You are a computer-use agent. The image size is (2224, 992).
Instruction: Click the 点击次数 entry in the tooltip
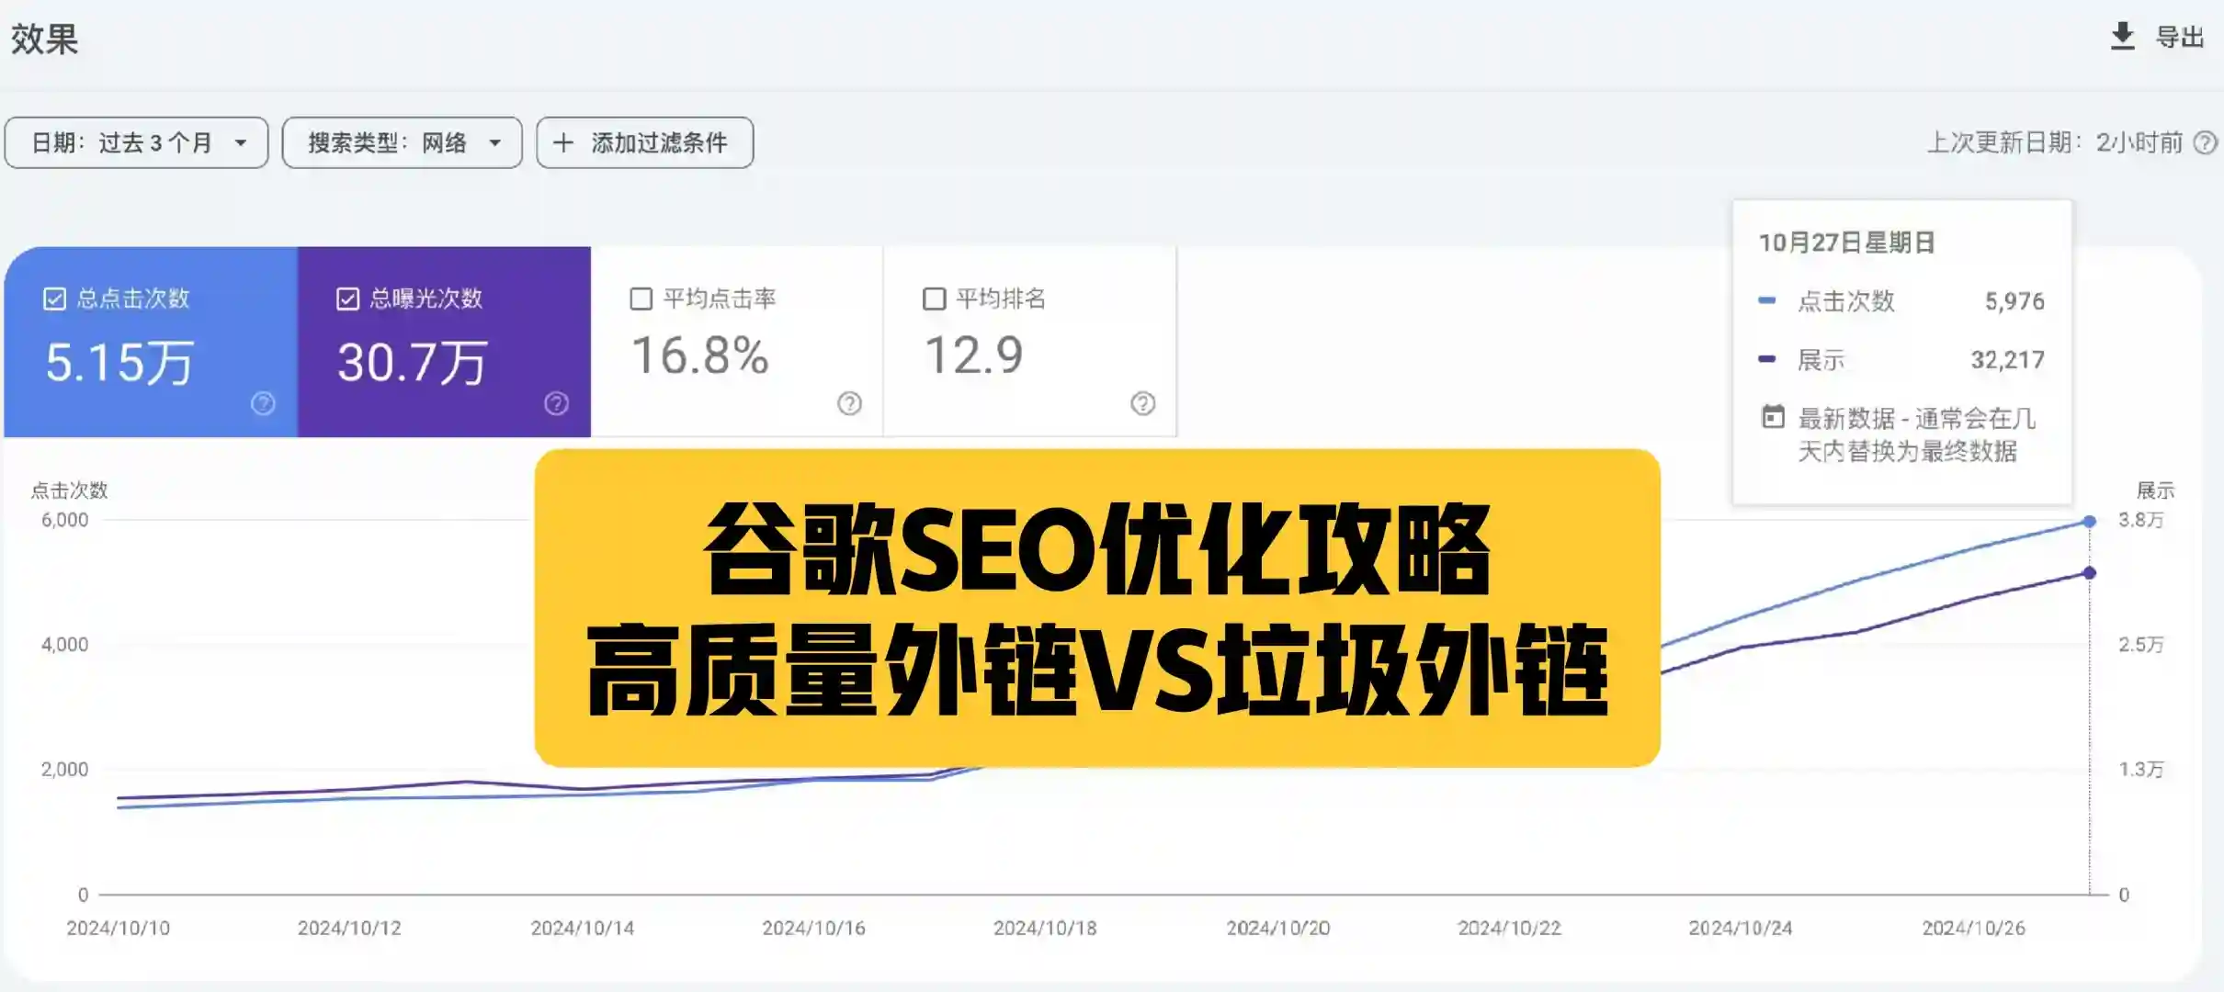coord(1847,300)
